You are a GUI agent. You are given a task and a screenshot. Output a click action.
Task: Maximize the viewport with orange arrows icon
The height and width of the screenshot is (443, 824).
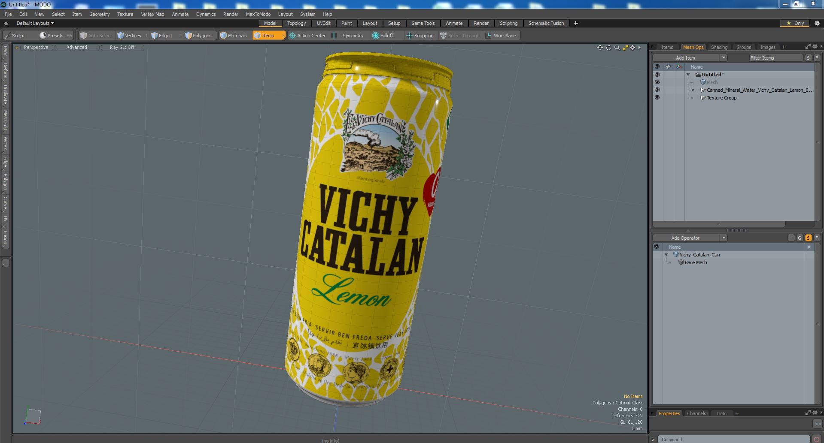click(x=625, y=48)
